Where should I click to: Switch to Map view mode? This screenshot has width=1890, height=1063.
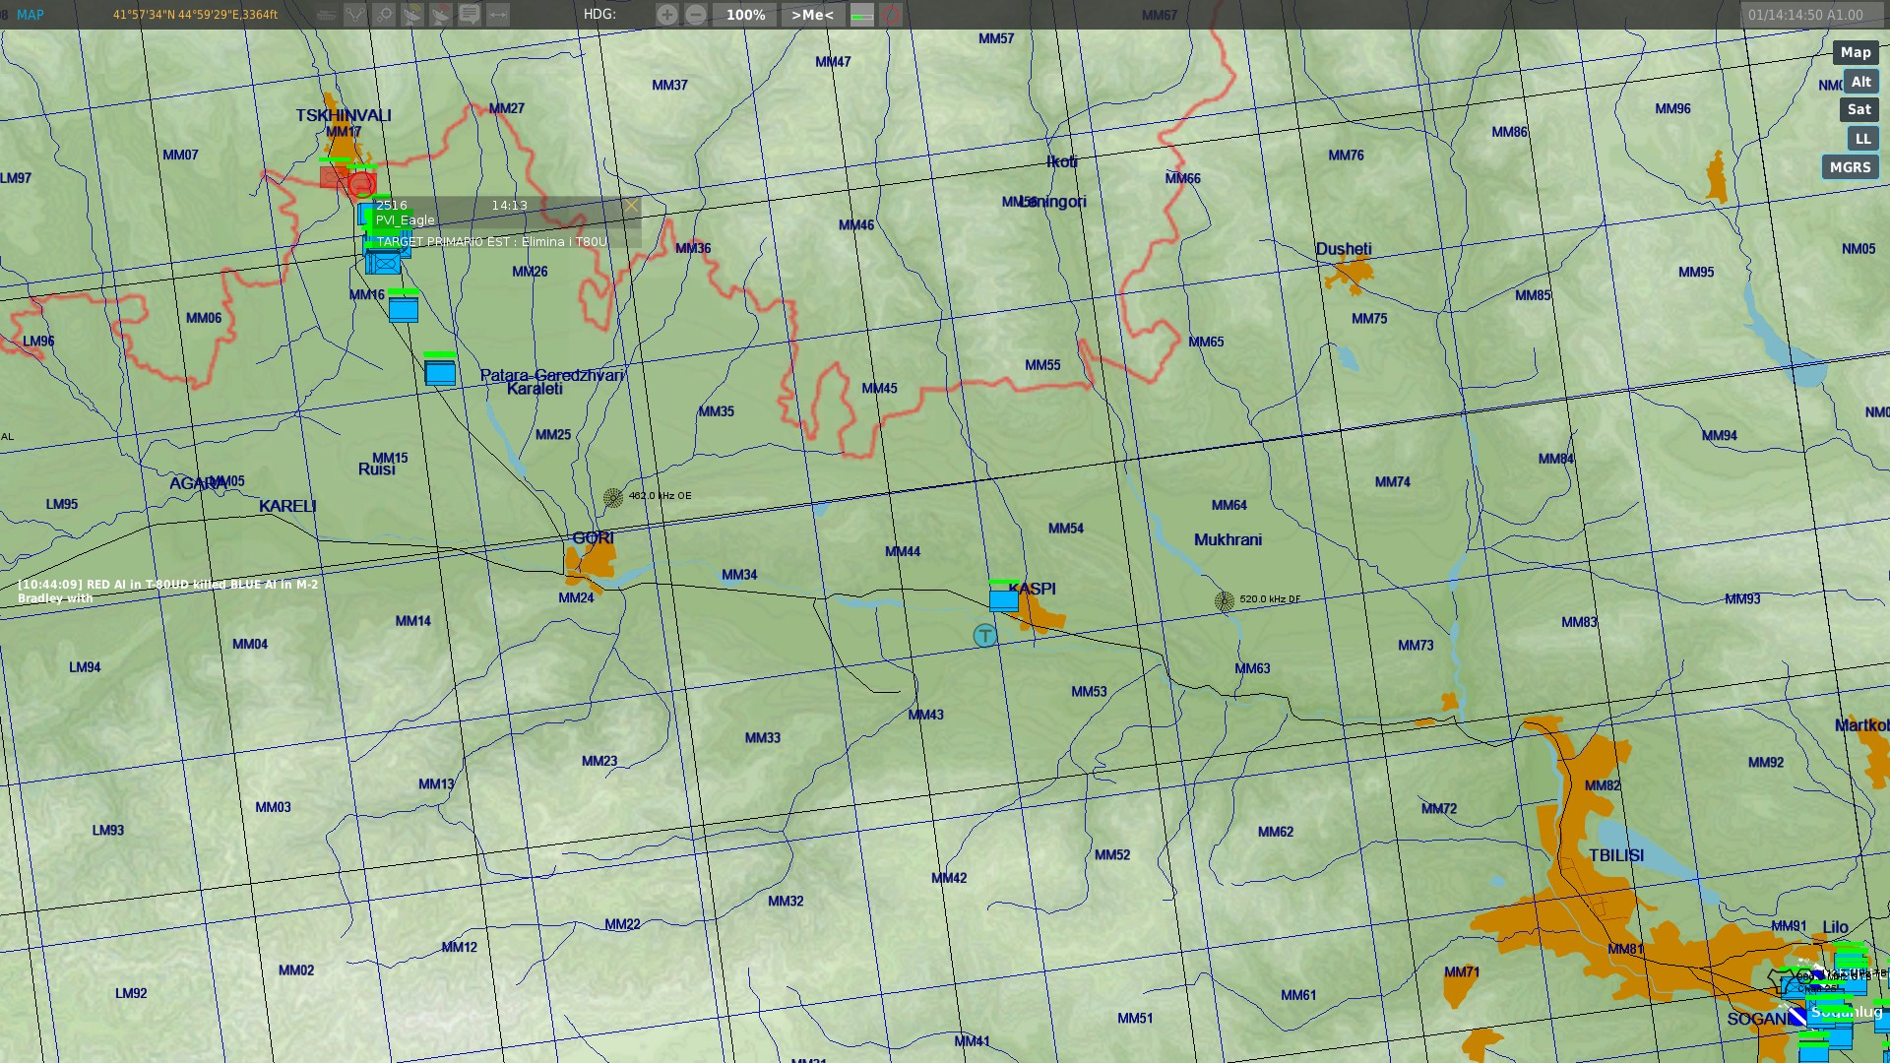1856,53
